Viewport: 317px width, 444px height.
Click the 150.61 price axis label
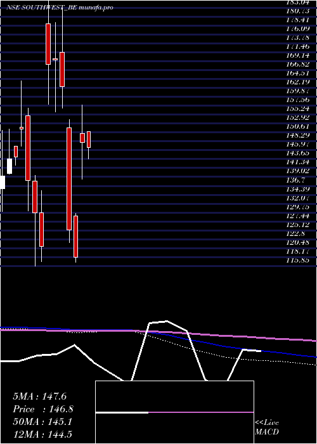pos(299,127)
